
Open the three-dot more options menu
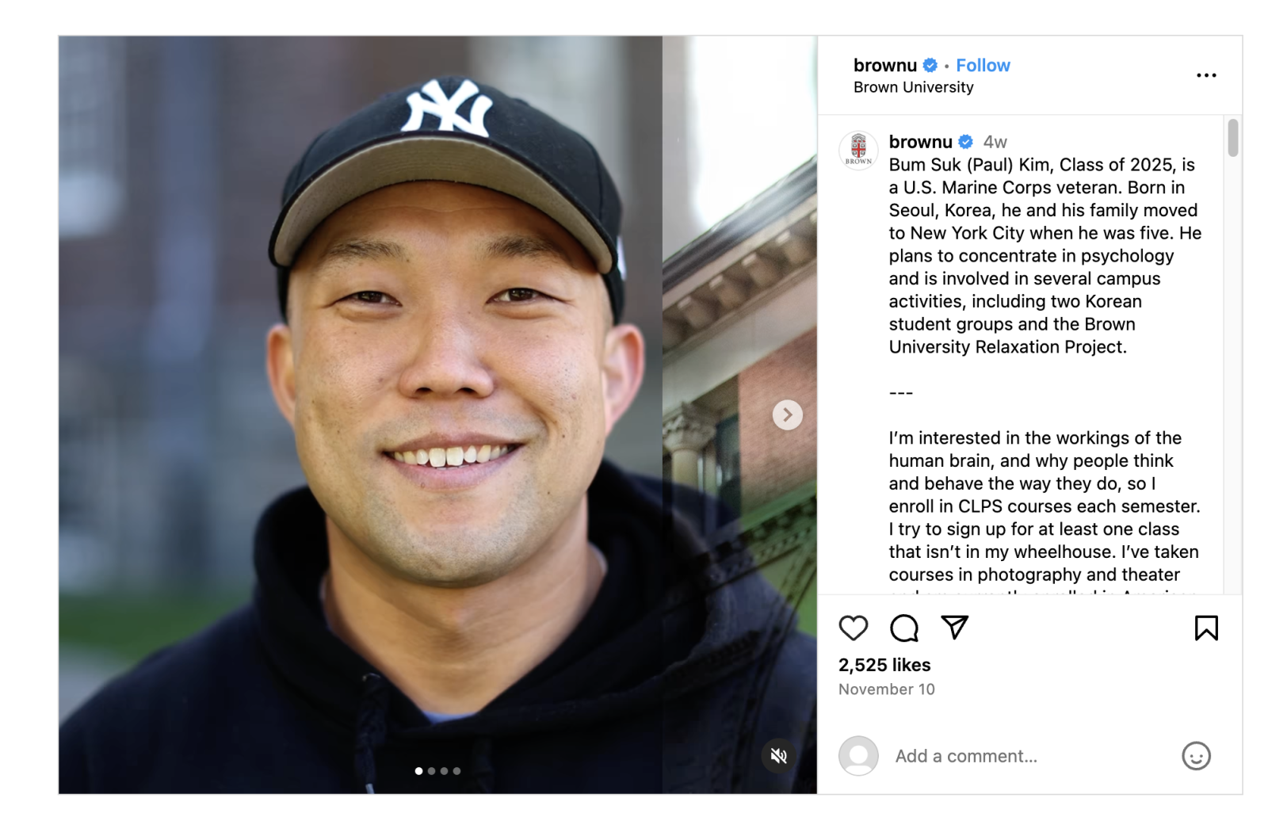(1206, 75)
